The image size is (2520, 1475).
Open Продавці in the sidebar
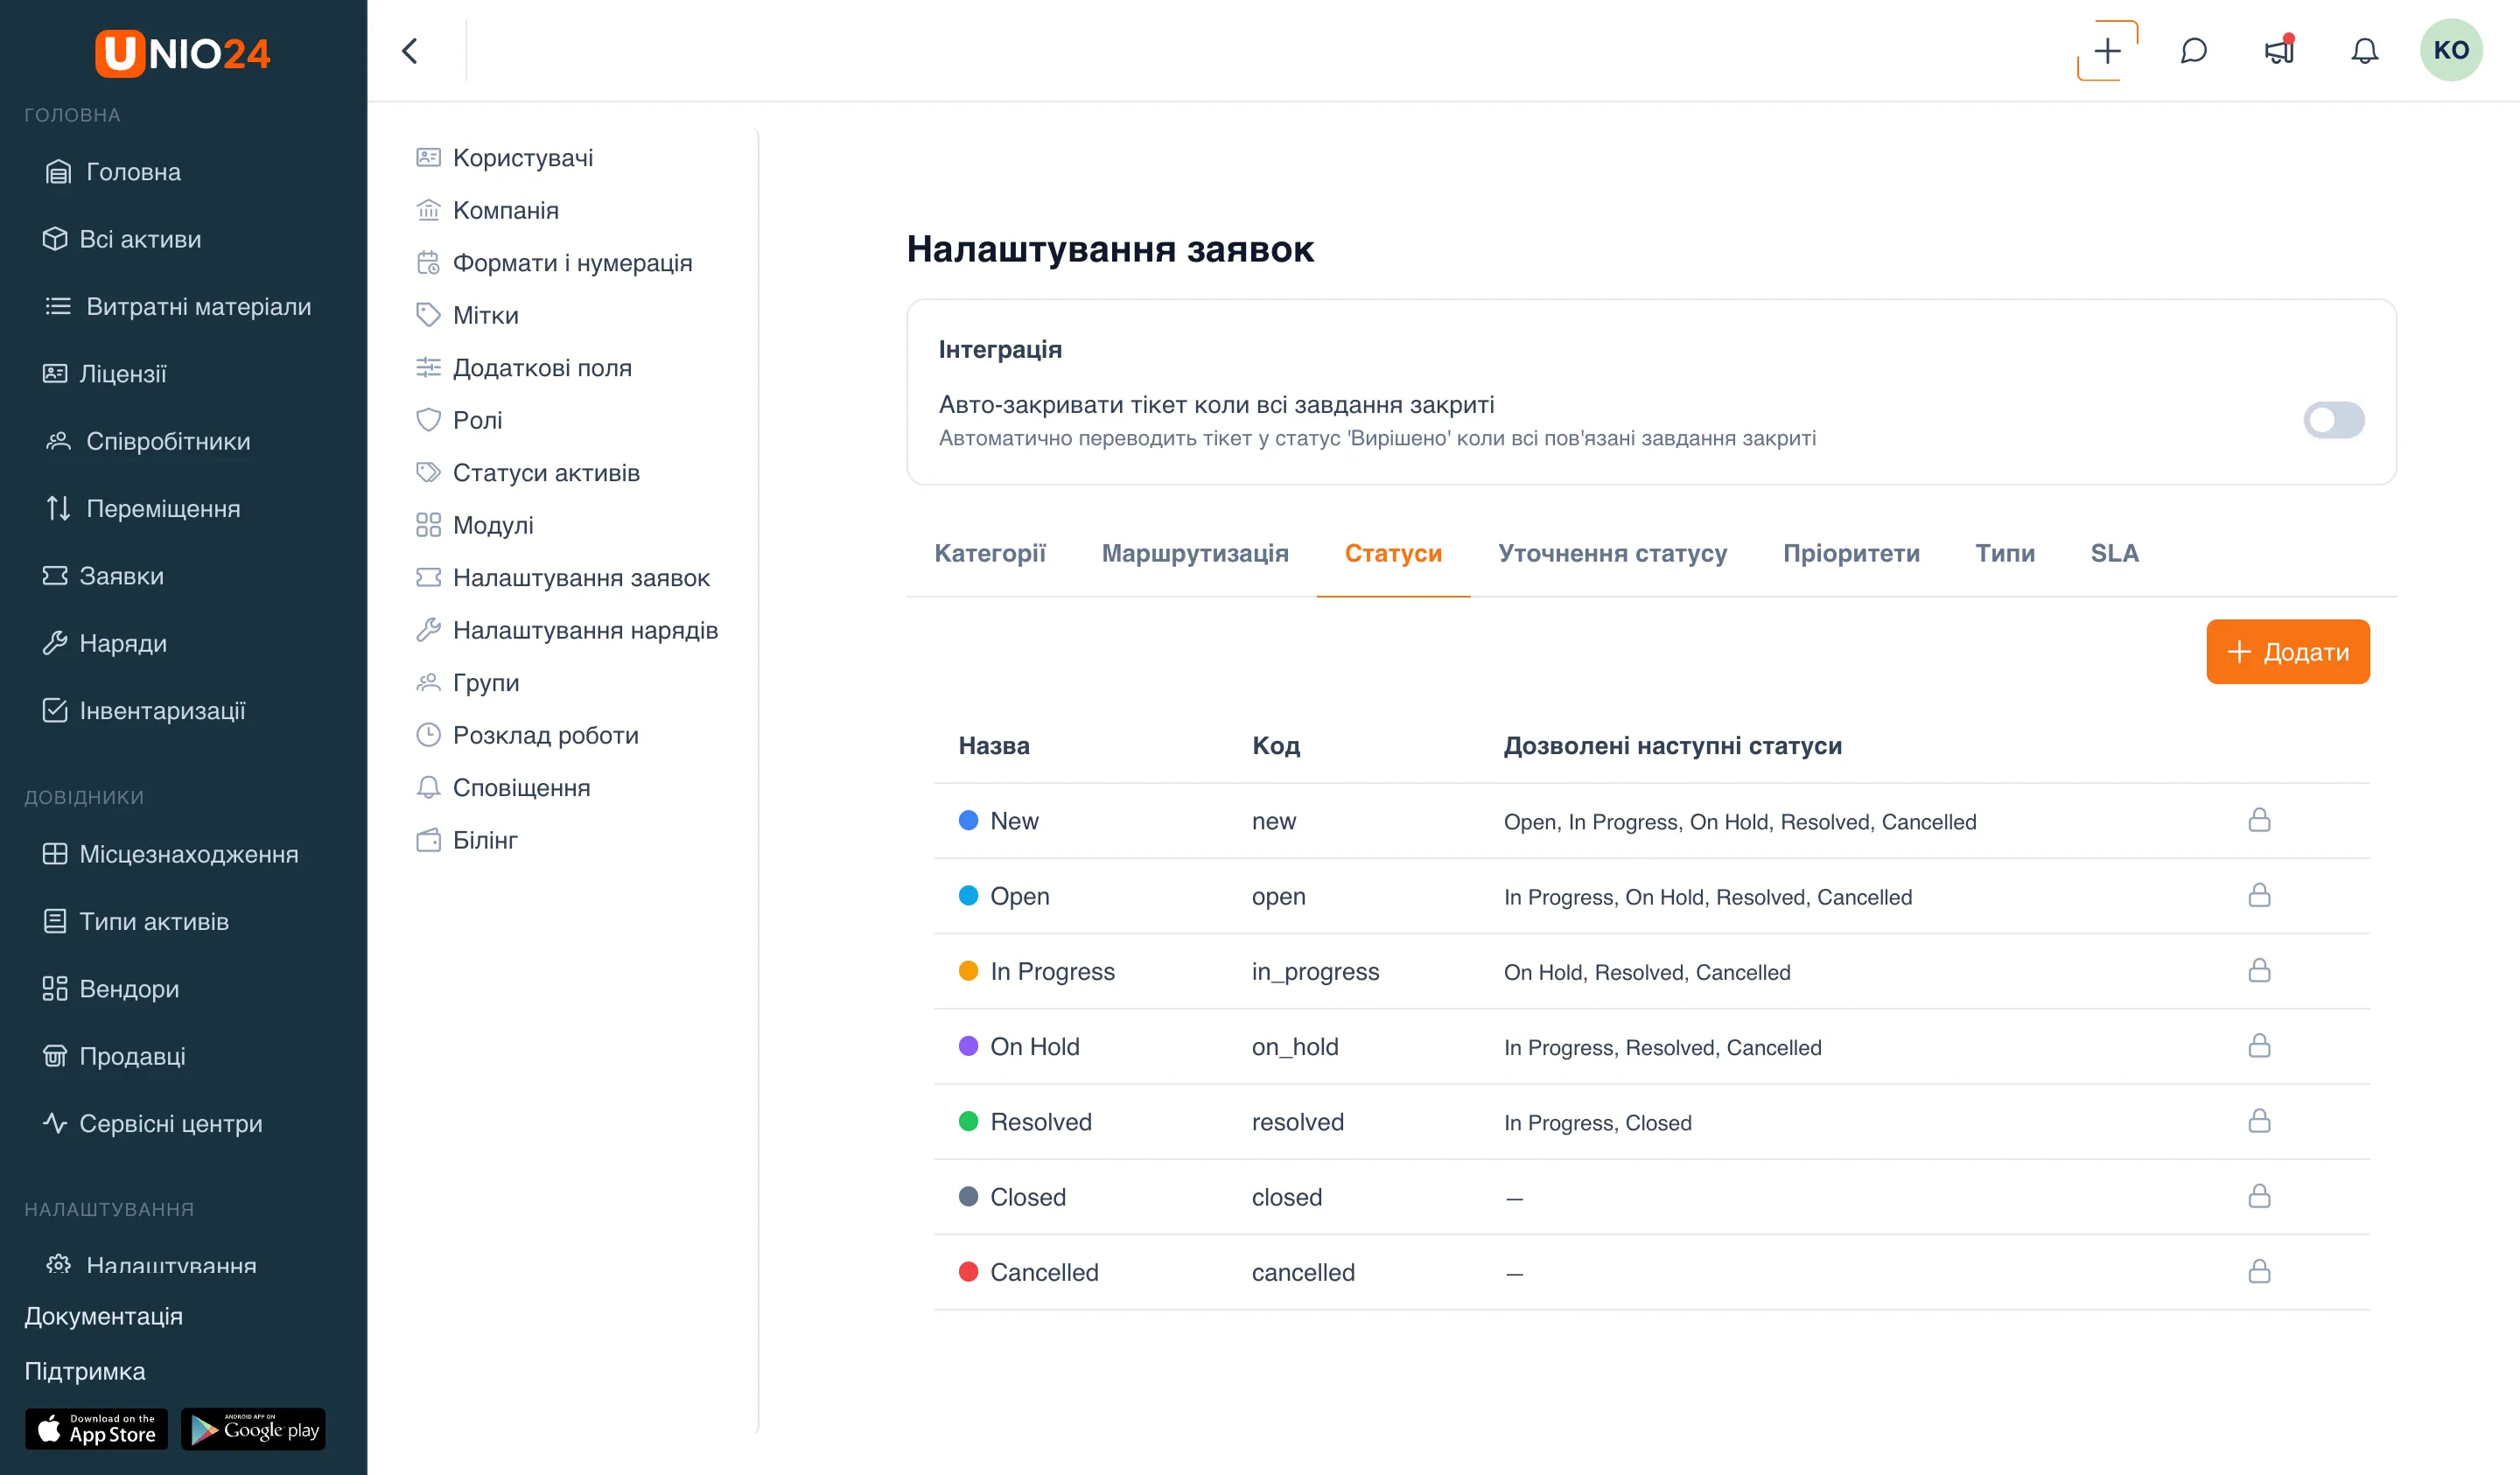click(114, 1056)
